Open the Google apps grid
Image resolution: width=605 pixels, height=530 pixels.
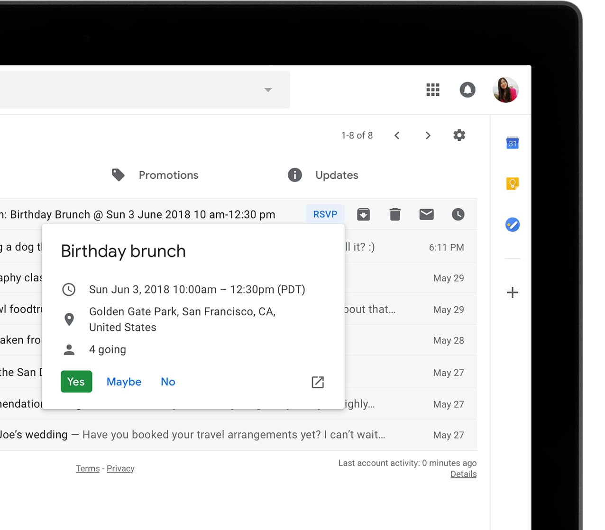click(x=432, y=90)
